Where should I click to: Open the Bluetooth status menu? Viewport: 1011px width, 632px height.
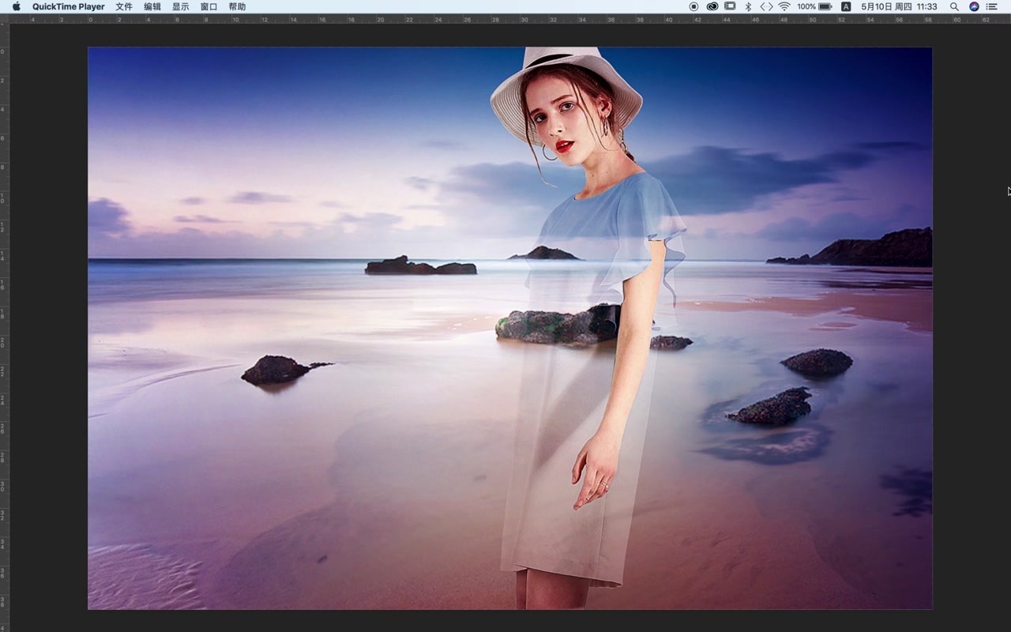pos(748,6)
